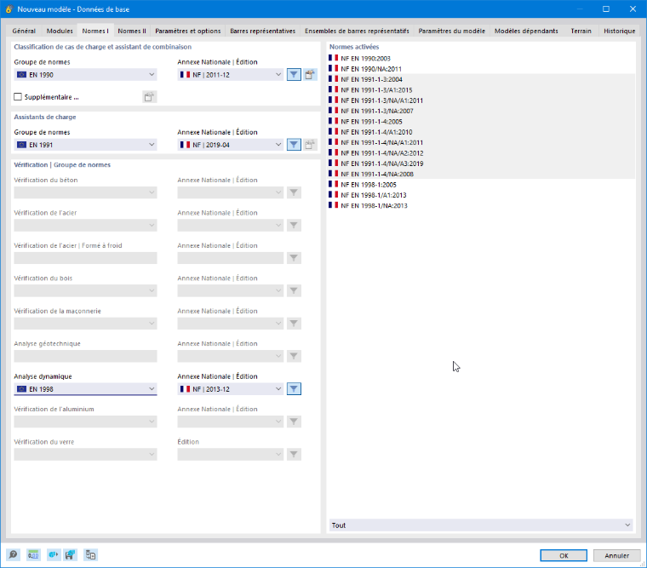This screenshot has width=647, height=568.
Task: Click edit settings icon in Assistants de charge row
Action: pos(310,145)
